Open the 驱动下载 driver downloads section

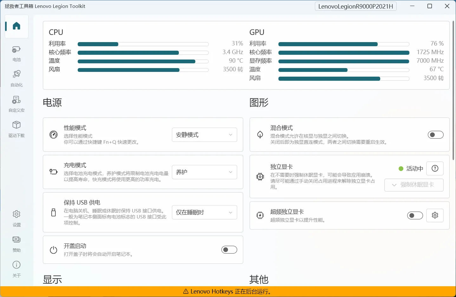coord(16,129)
